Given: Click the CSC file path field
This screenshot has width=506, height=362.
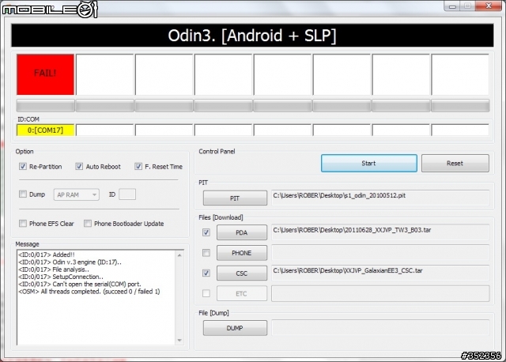Looking at the screenshot, I should click(381, 273).
